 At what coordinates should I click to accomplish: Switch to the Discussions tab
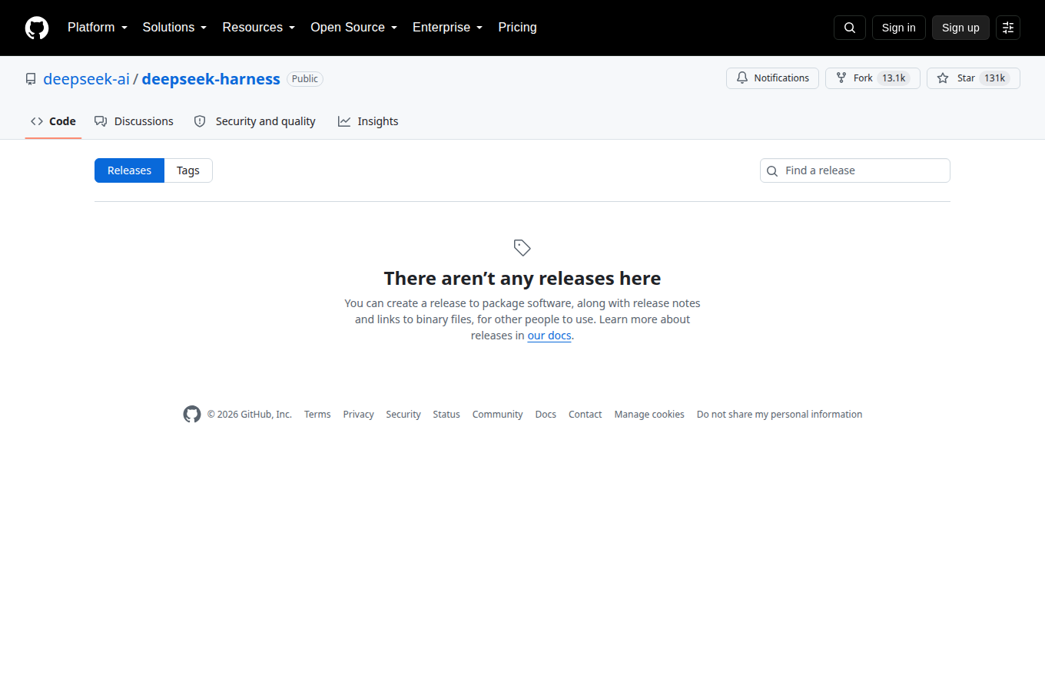pos(134,121)
